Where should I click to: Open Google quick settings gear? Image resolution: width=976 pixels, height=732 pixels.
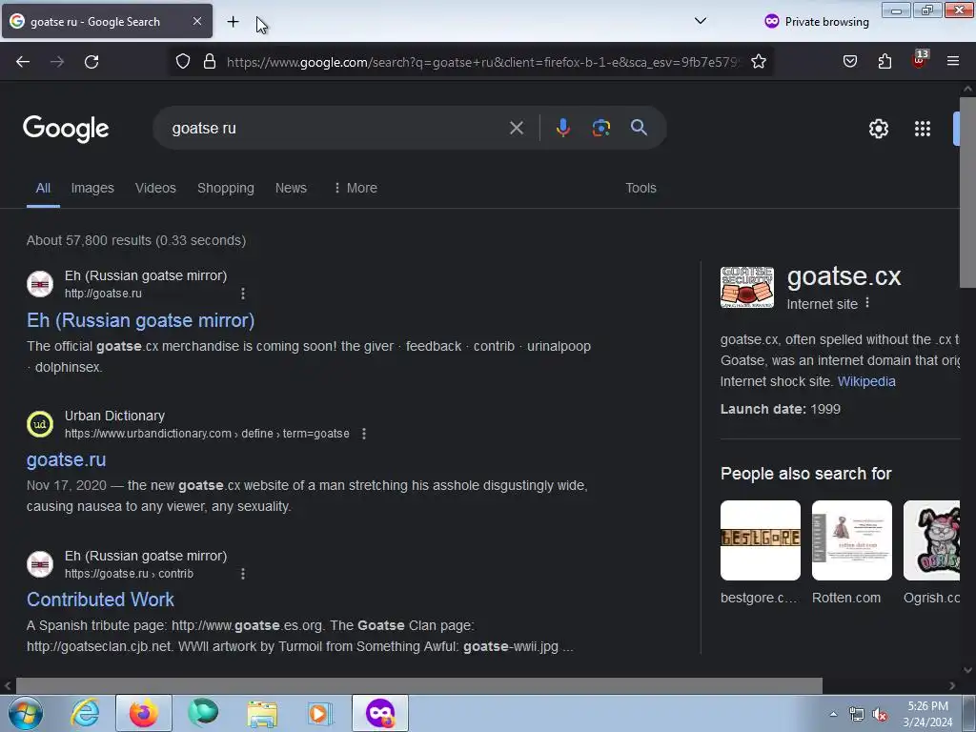click(878, 129)
